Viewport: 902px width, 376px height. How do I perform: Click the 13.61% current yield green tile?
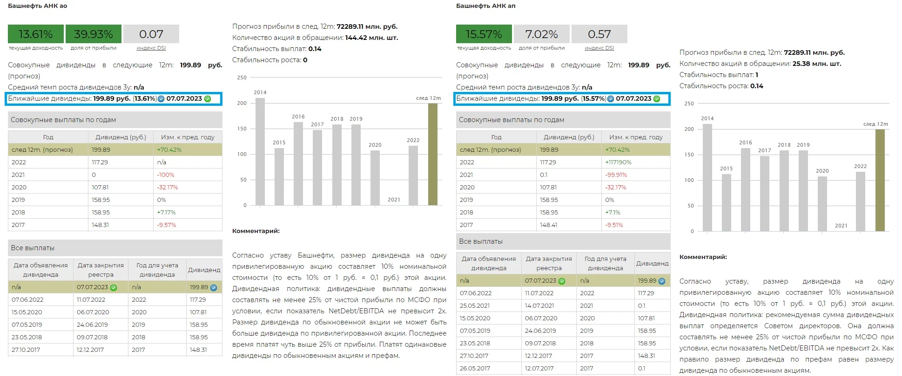(x=36, y=34)
